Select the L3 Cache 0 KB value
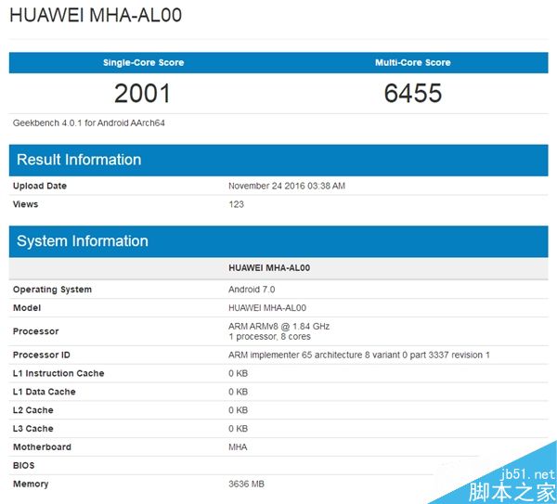 [x=238, y=429]
